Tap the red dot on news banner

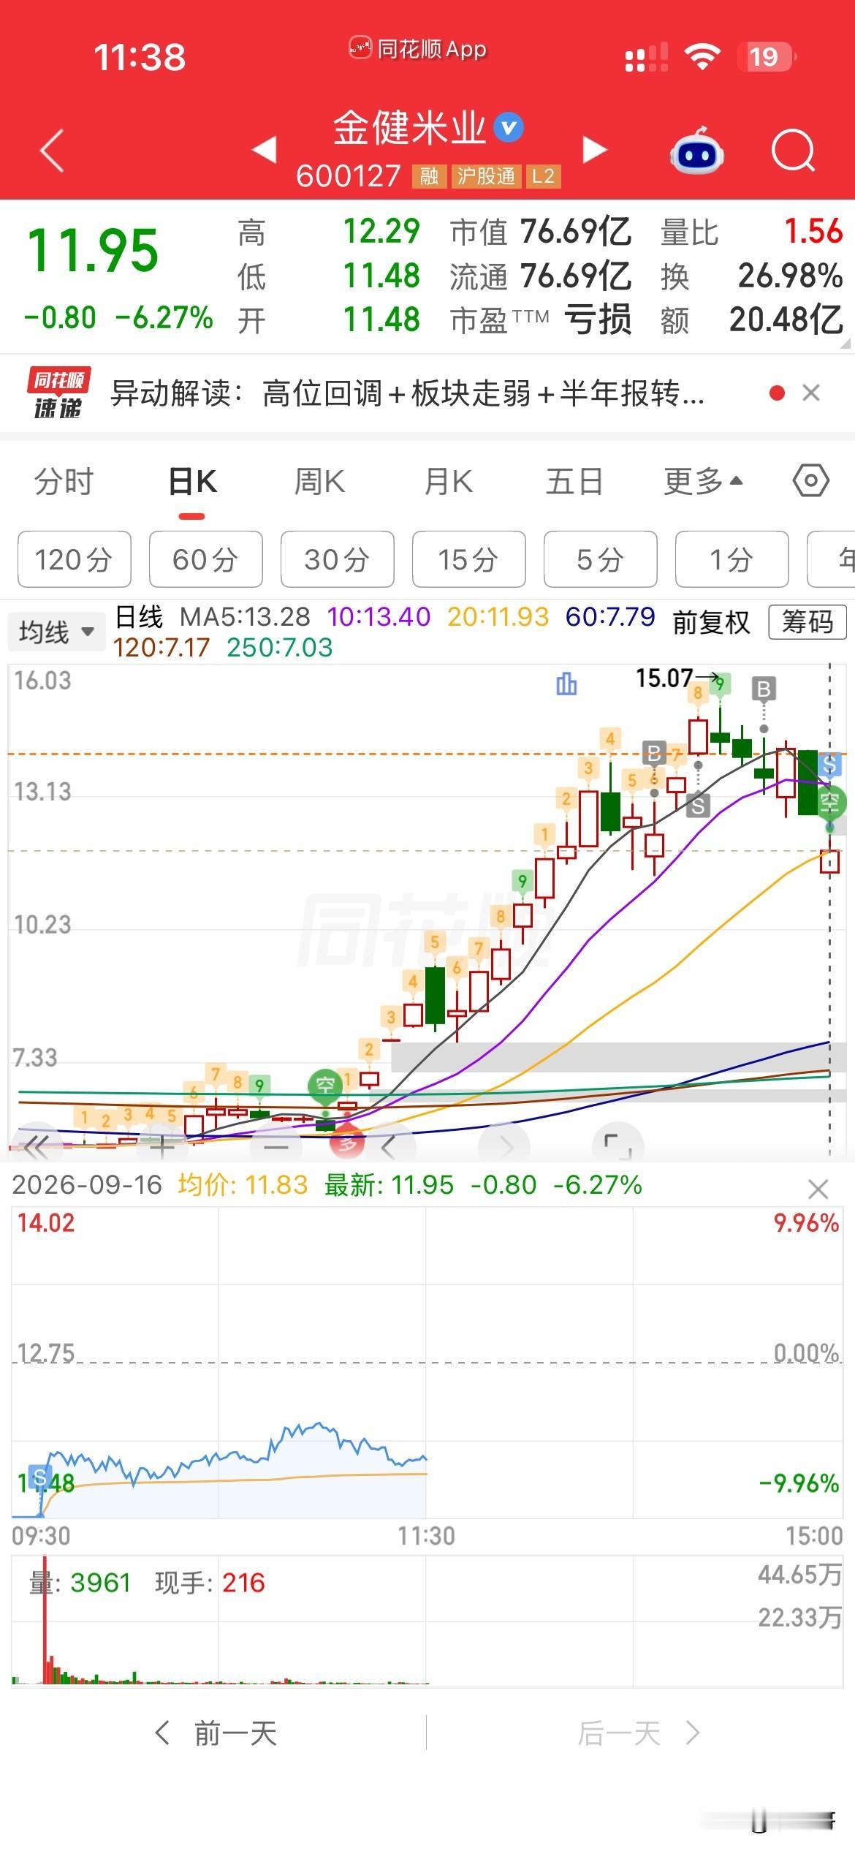pos(777,393)
